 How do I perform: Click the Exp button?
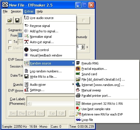coord(52,113)
